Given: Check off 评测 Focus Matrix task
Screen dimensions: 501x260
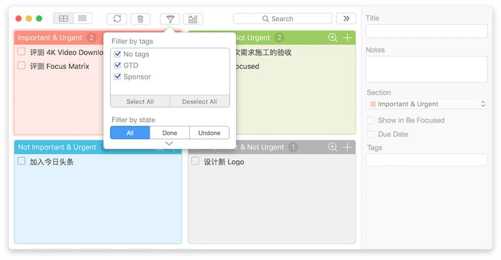Looking at the screenshot, I should click(22, 65).
